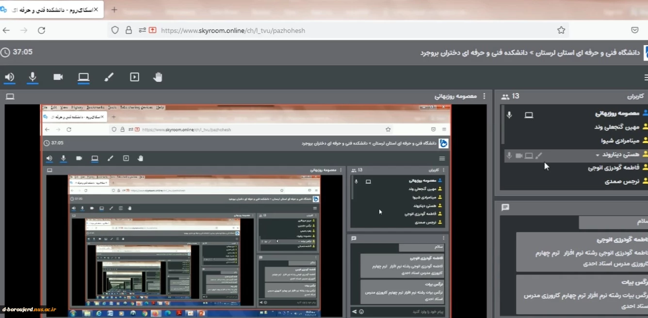Toggle the microphone in main Skyroom toolbar

click(32, 77)
